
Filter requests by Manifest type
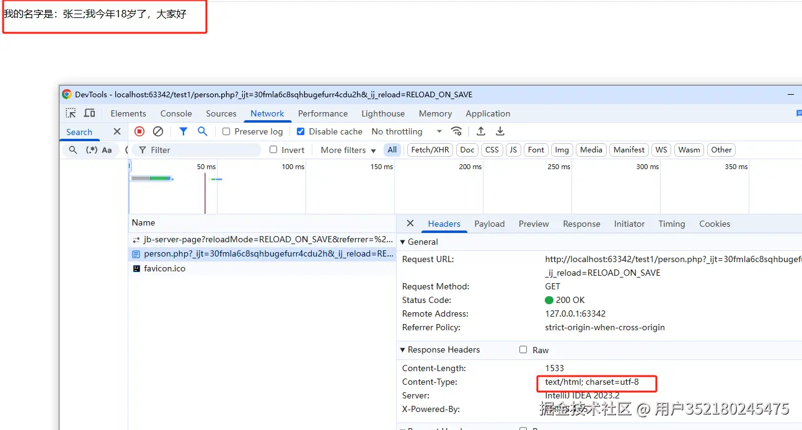tap(629, 149)
